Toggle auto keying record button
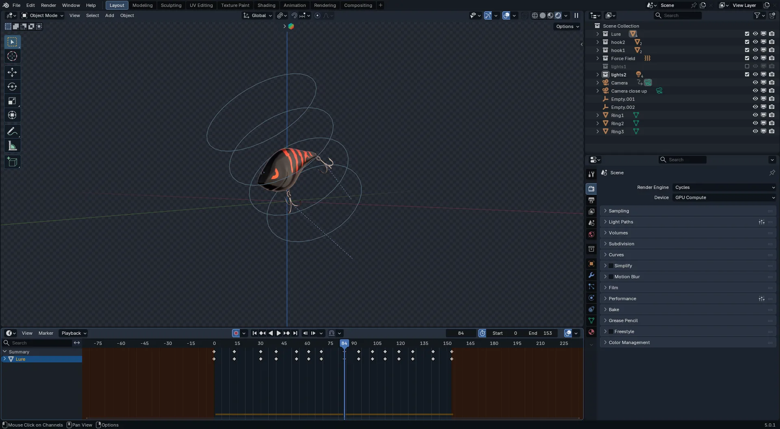This screenshot has width=780, height=429. click(x=236, y=333)
